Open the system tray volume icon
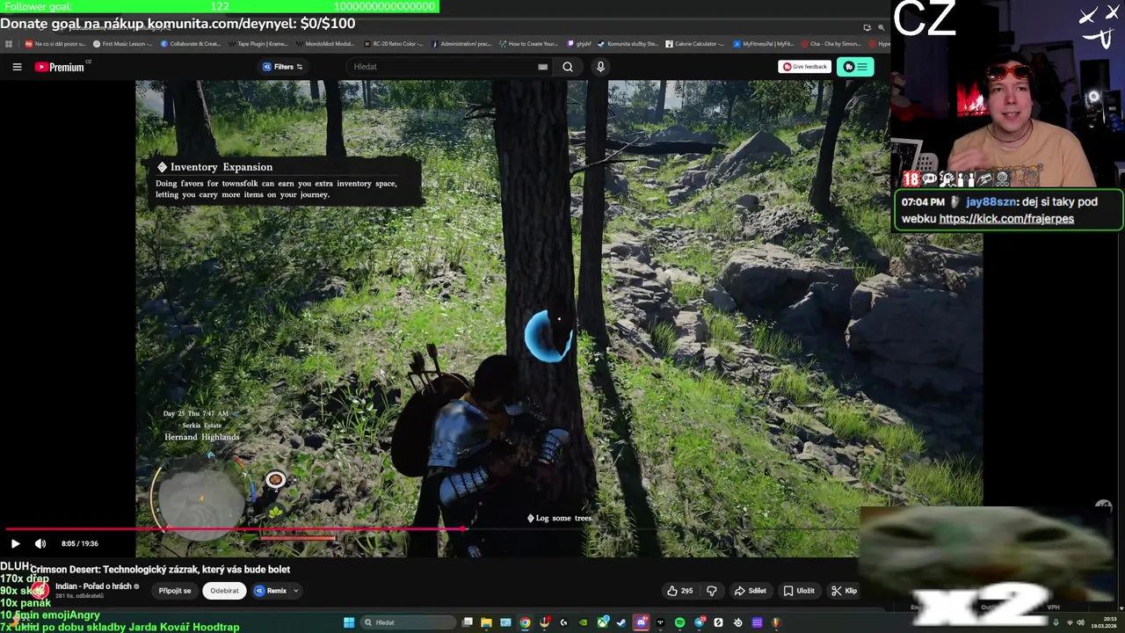The width and height of the screenshot is (1125, 633). pos(1080,622)
